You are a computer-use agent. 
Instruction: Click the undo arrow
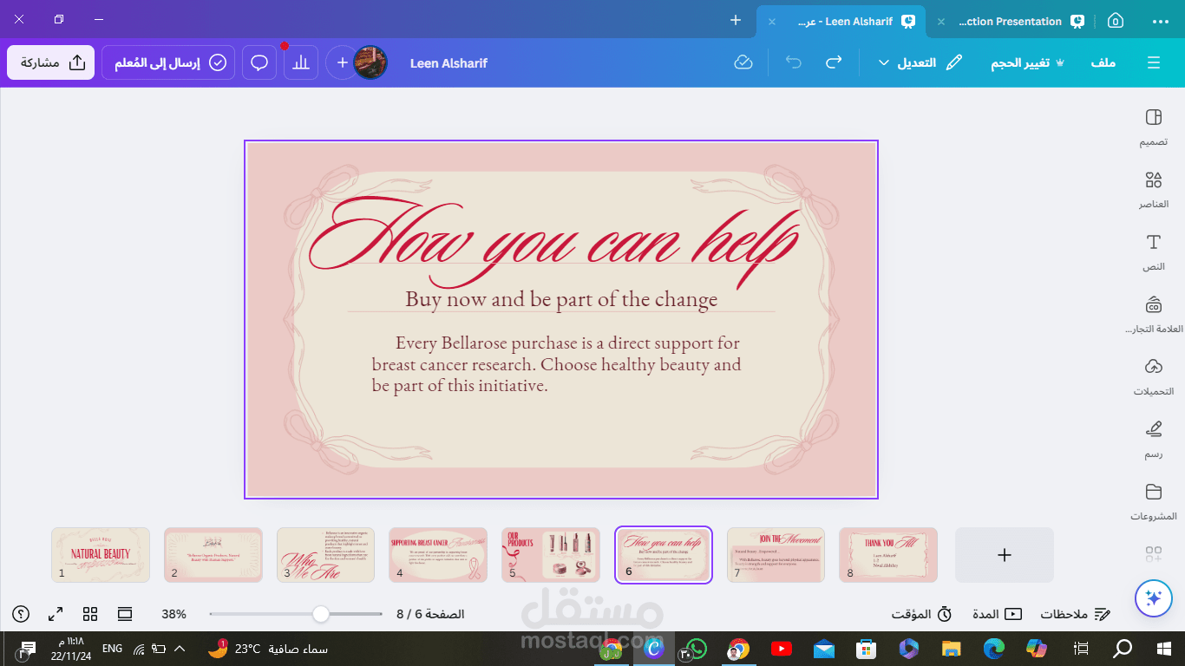pyautogui.click(x=793, y=62)
